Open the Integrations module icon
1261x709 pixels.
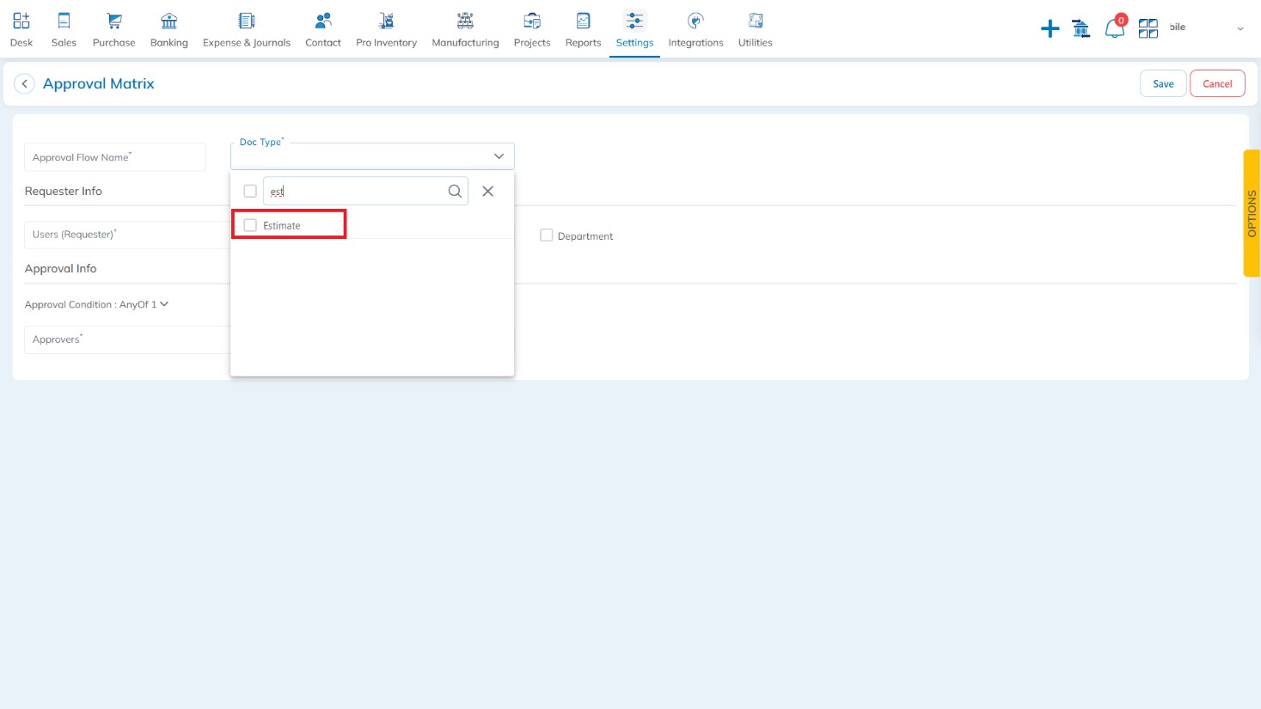tap(696, 21)
